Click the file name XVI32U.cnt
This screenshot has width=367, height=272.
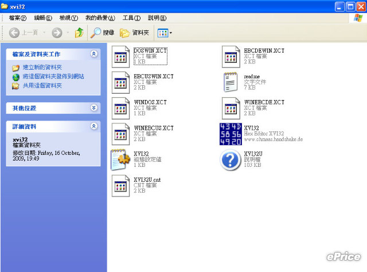[x=147, y=179]
